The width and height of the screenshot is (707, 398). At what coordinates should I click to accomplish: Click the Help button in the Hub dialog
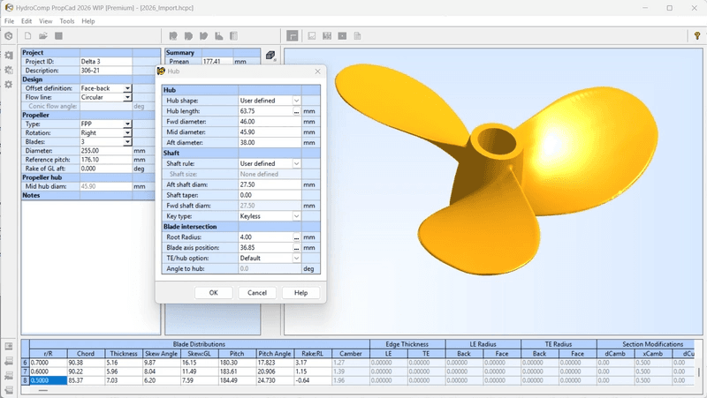click(x=300, y=293)
